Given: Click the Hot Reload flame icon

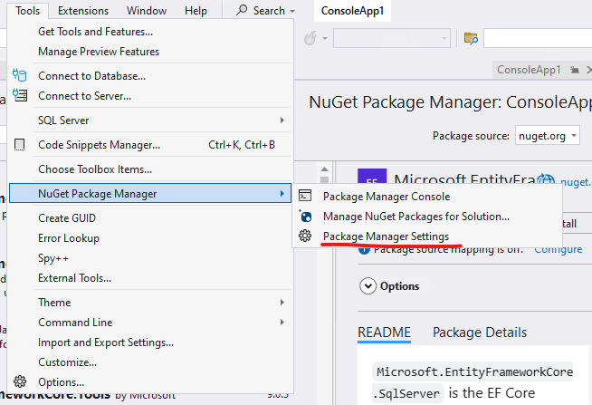Looking at the screenshot, I should tap(310, 38).
